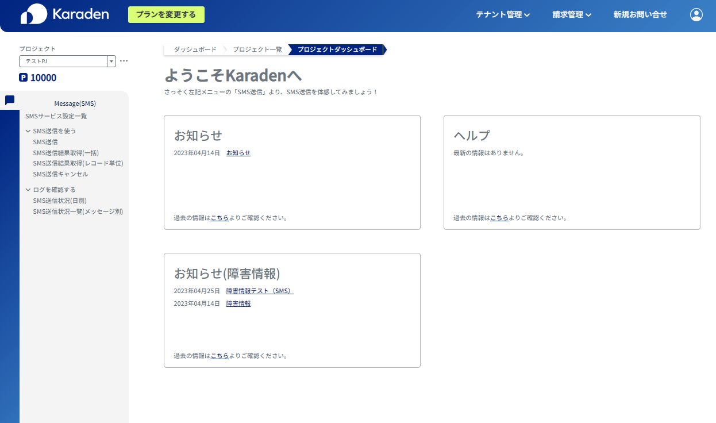Click the ようこそKaradenへ heading

click(x=233, y=75)
